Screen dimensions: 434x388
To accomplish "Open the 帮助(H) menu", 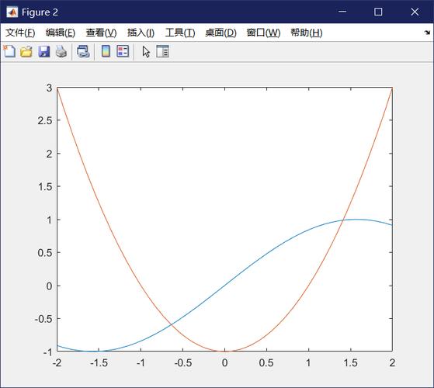I will [x=306, y=33].
